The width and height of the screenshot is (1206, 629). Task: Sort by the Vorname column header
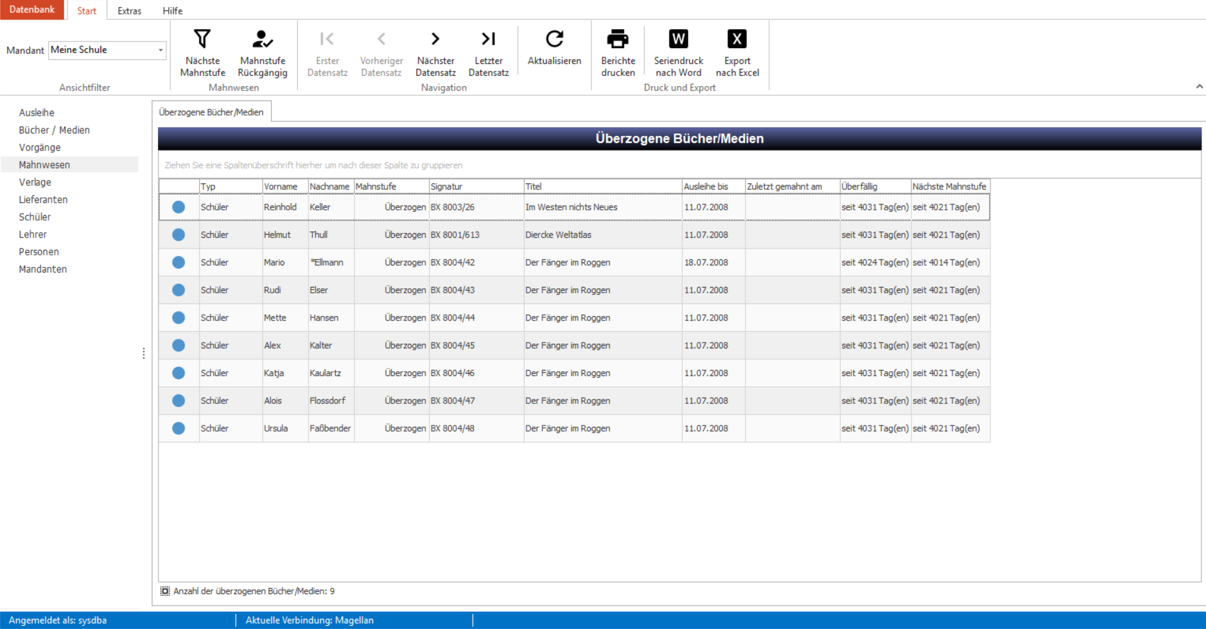tap(285, 186)
